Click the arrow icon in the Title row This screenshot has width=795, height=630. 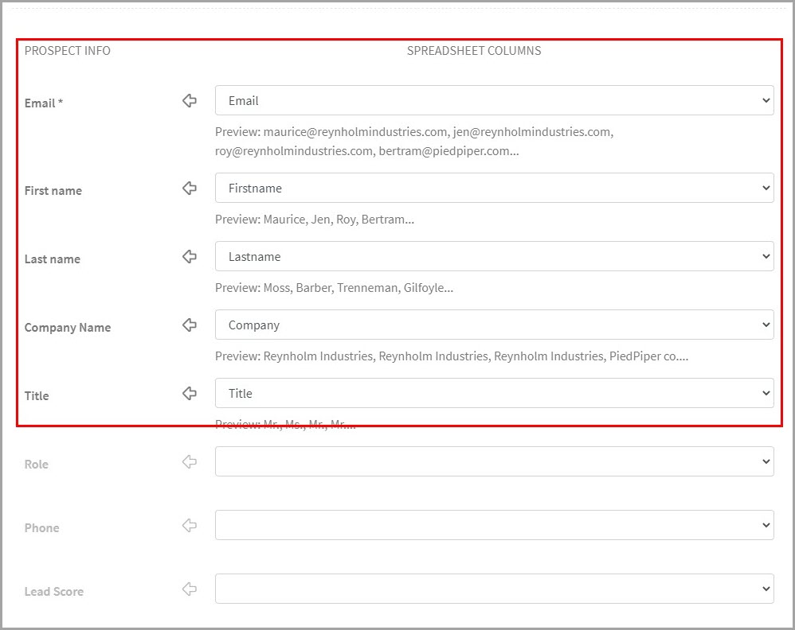pos(190,394)
